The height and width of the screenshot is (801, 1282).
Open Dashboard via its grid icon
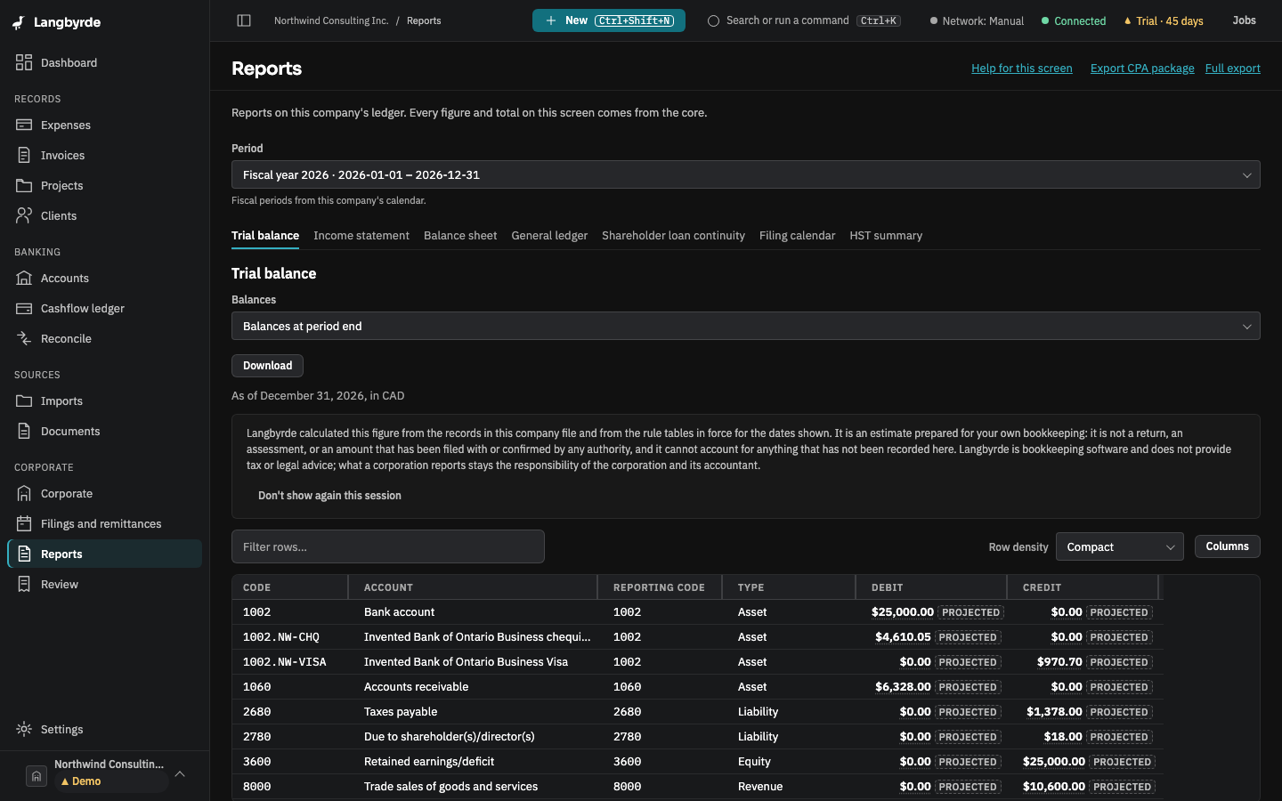click(24, 62)
